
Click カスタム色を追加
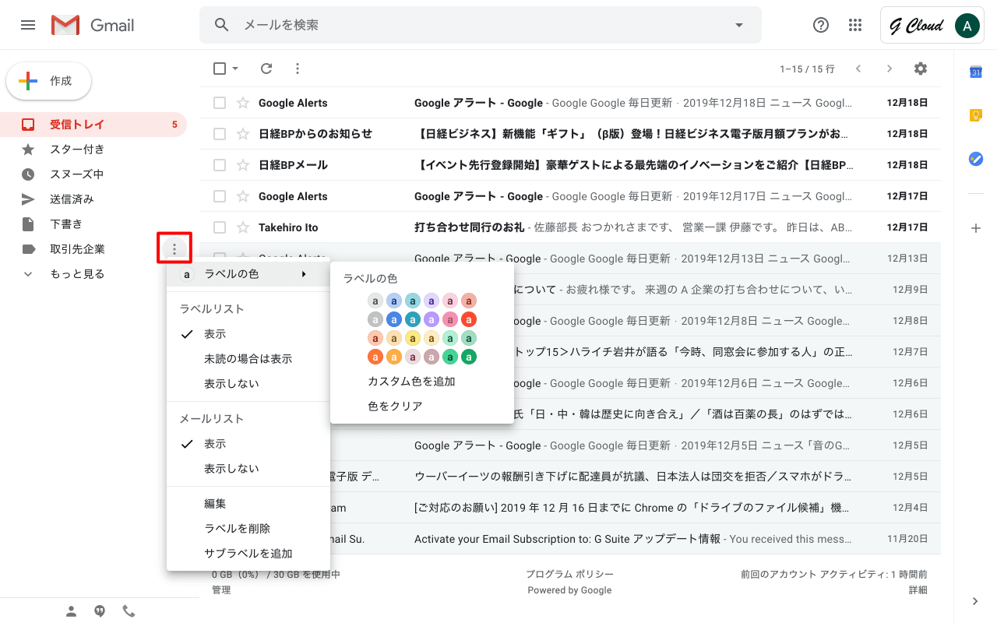click(x=411, y=382)
